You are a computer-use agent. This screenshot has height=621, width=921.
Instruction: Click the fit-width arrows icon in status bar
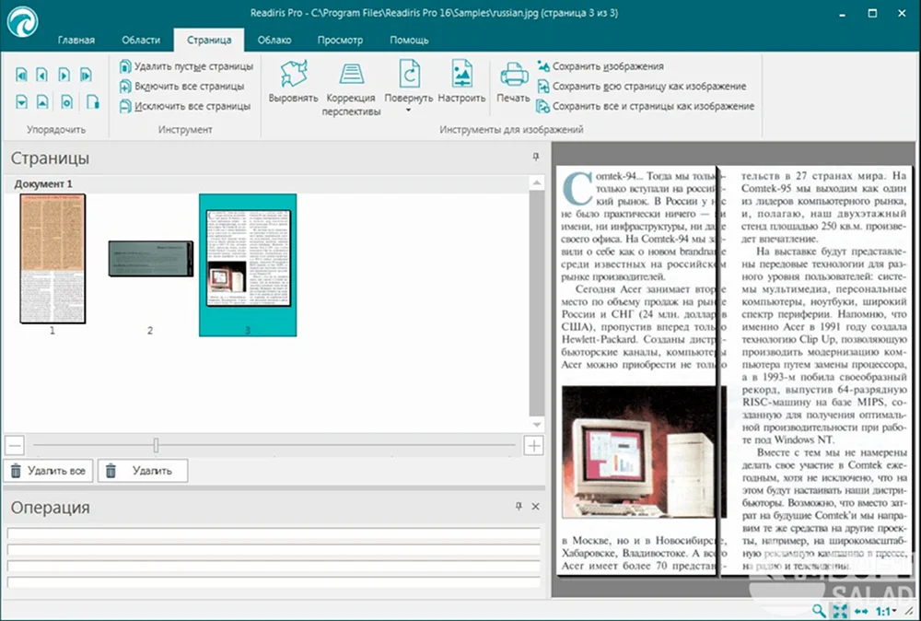[x=861, y=611]
